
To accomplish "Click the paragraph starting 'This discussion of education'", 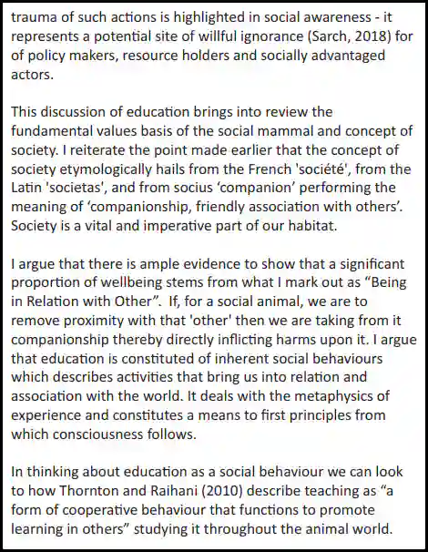I will [211, 169].
